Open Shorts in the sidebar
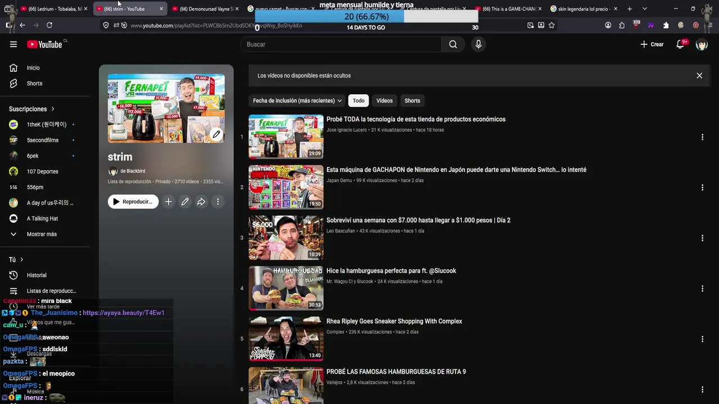The width and height of the screenshot is (719, 404). tap(34, 84)
